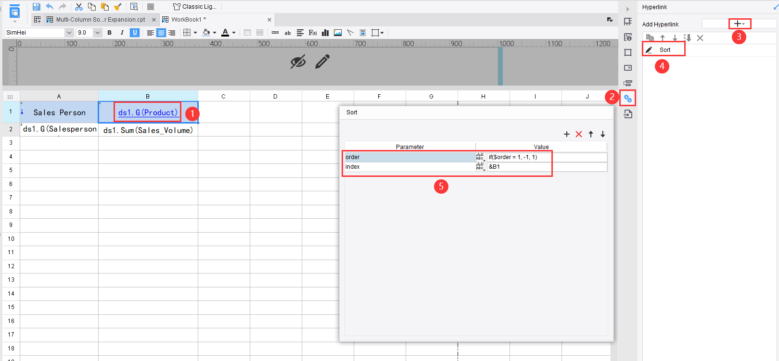Select the Sort hyperlink entry
Screen dimensions: 779x361
click(665, 50)
